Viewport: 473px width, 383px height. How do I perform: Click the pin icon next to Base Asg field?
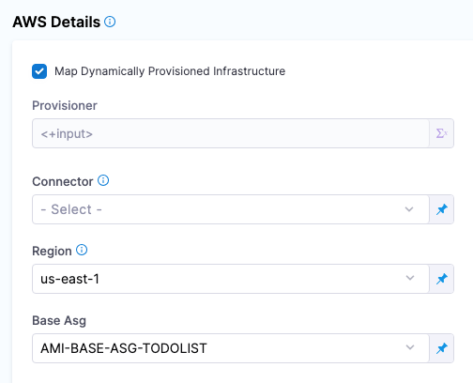441,348
